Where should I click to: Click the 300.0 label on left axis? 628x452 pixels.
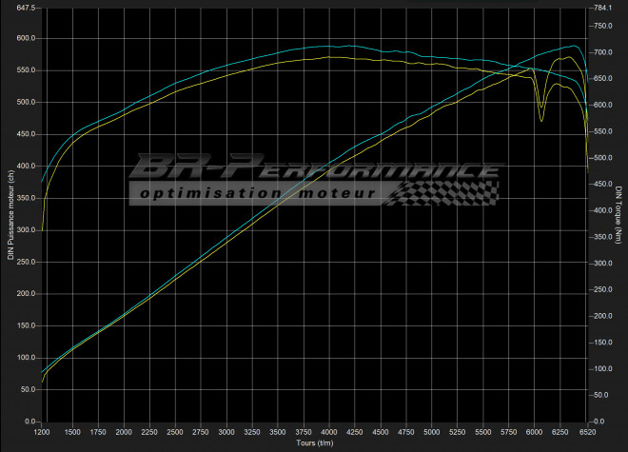click(25, 230)
